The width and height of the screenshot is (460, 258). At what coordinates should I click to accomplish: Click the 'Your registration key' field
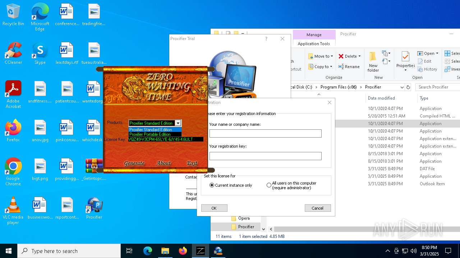point(266,156)
